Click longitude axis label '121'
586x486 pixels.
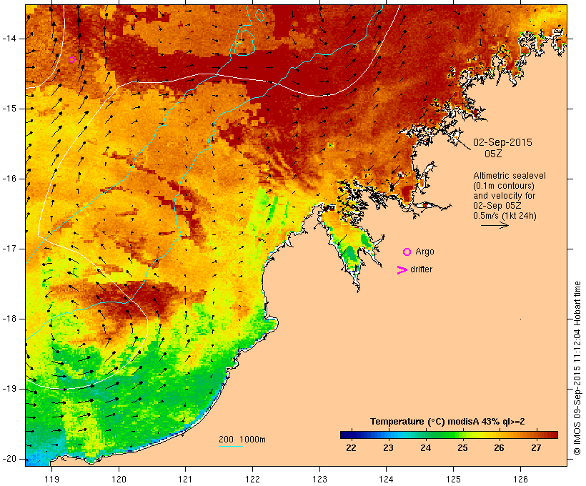[185, 480]
